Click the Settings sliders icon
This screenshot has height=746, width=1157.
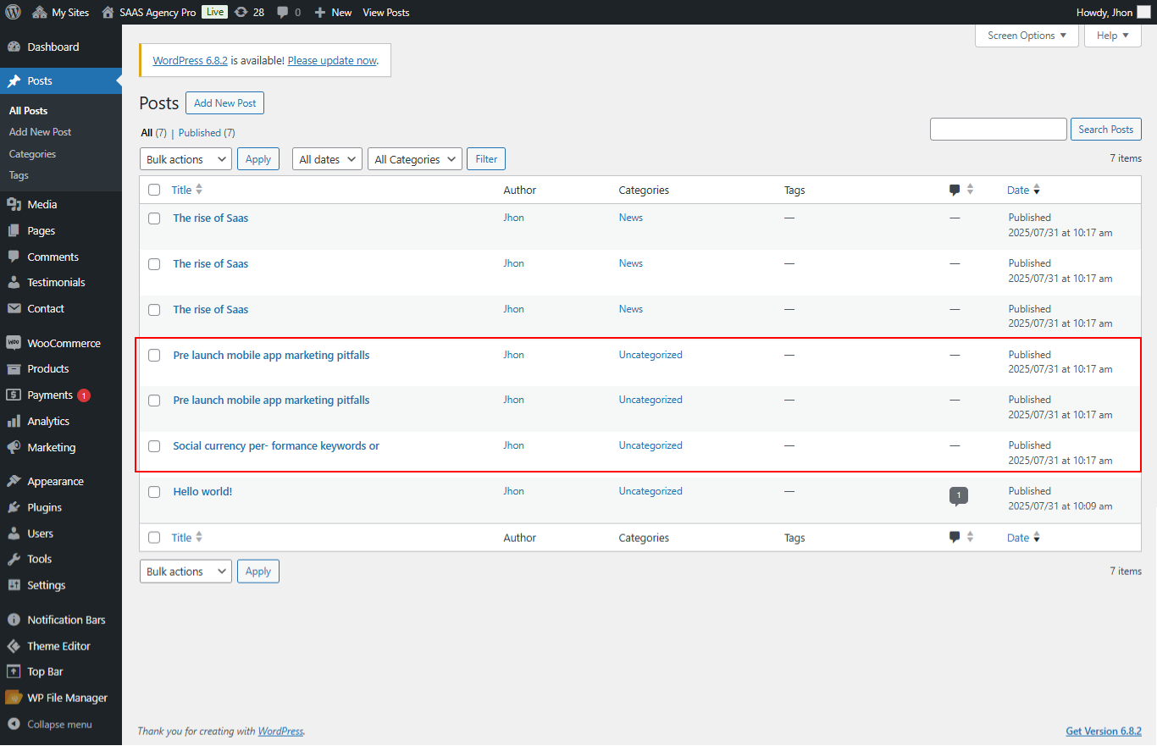pyautogui.click(x=14, y=585)
